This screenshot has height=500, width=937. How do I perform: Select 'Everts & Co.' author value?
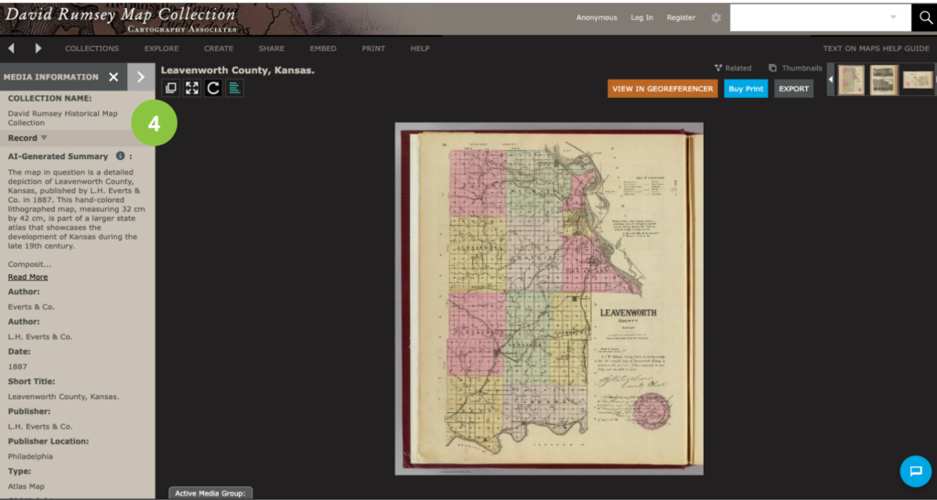pyautogui.click(x=31, y=307)
